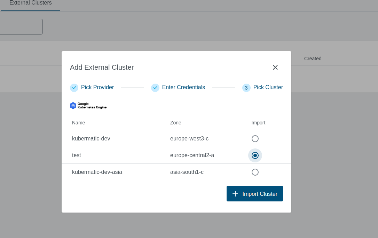The height and width of the screenshot is (238, 378).
Task: Click the Name column header
Action: [78, 123]
